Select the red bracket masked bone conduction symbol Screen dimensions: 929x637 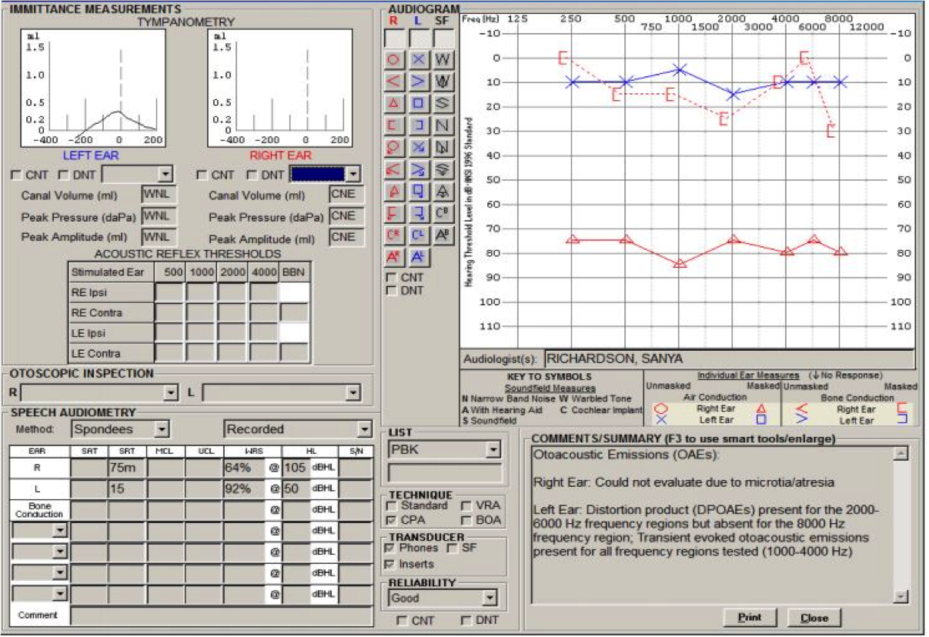pyautogui.click(x=393, y=125)
